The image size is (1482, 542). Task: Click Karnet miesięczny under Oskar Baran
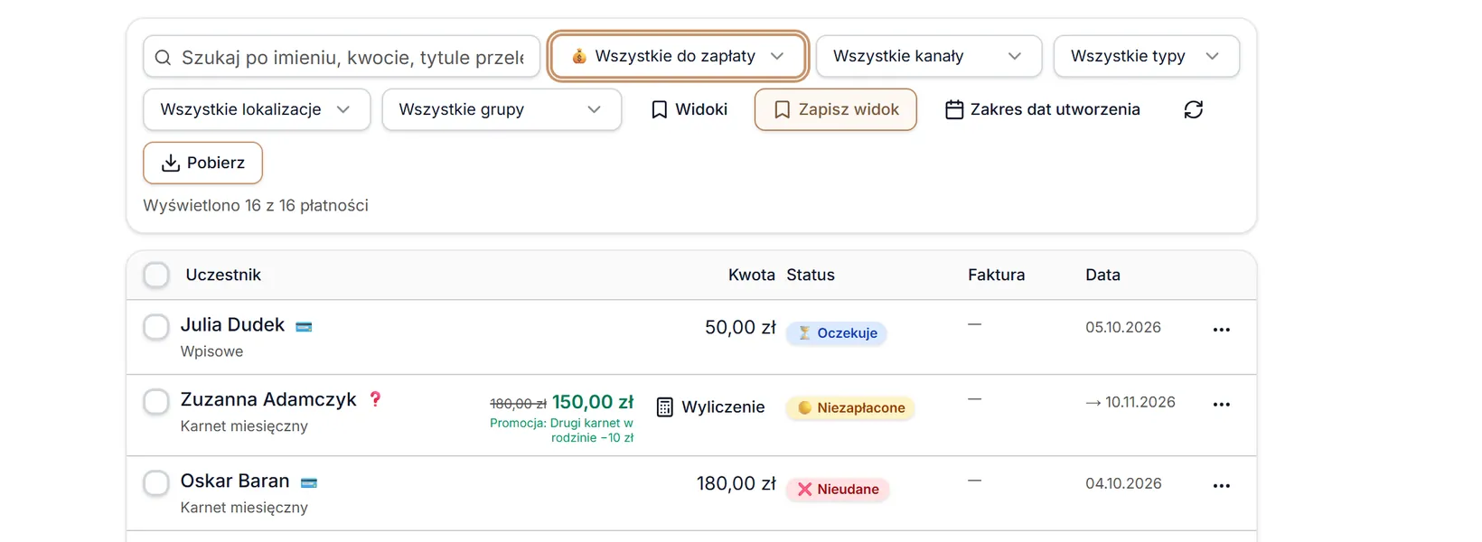[244, 508]
